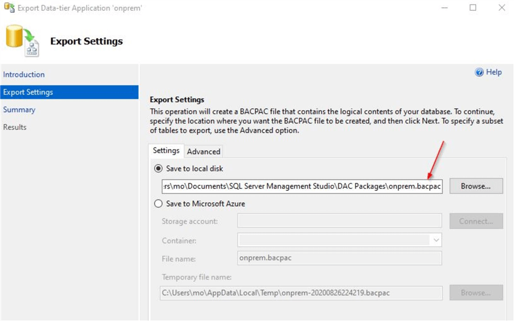Screen dimensions: 514x321
Task: Click Browse button for local disk path
Action: click(x=476, y=186)
